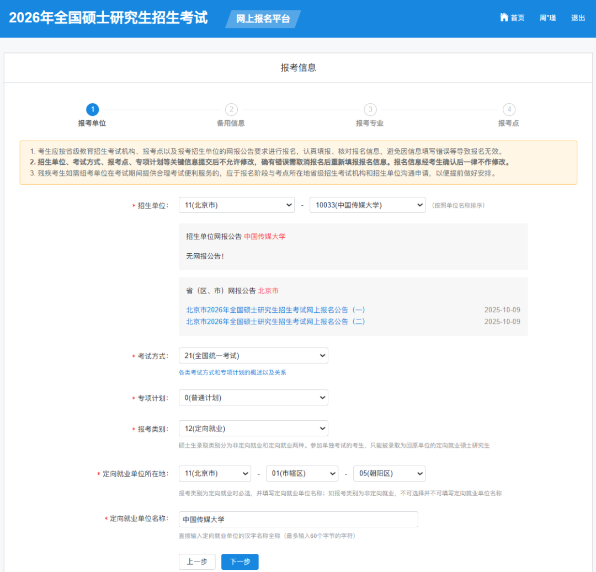Open the 报考类别 dropdown showing 12(定向就业)

(x=253, y=428)
